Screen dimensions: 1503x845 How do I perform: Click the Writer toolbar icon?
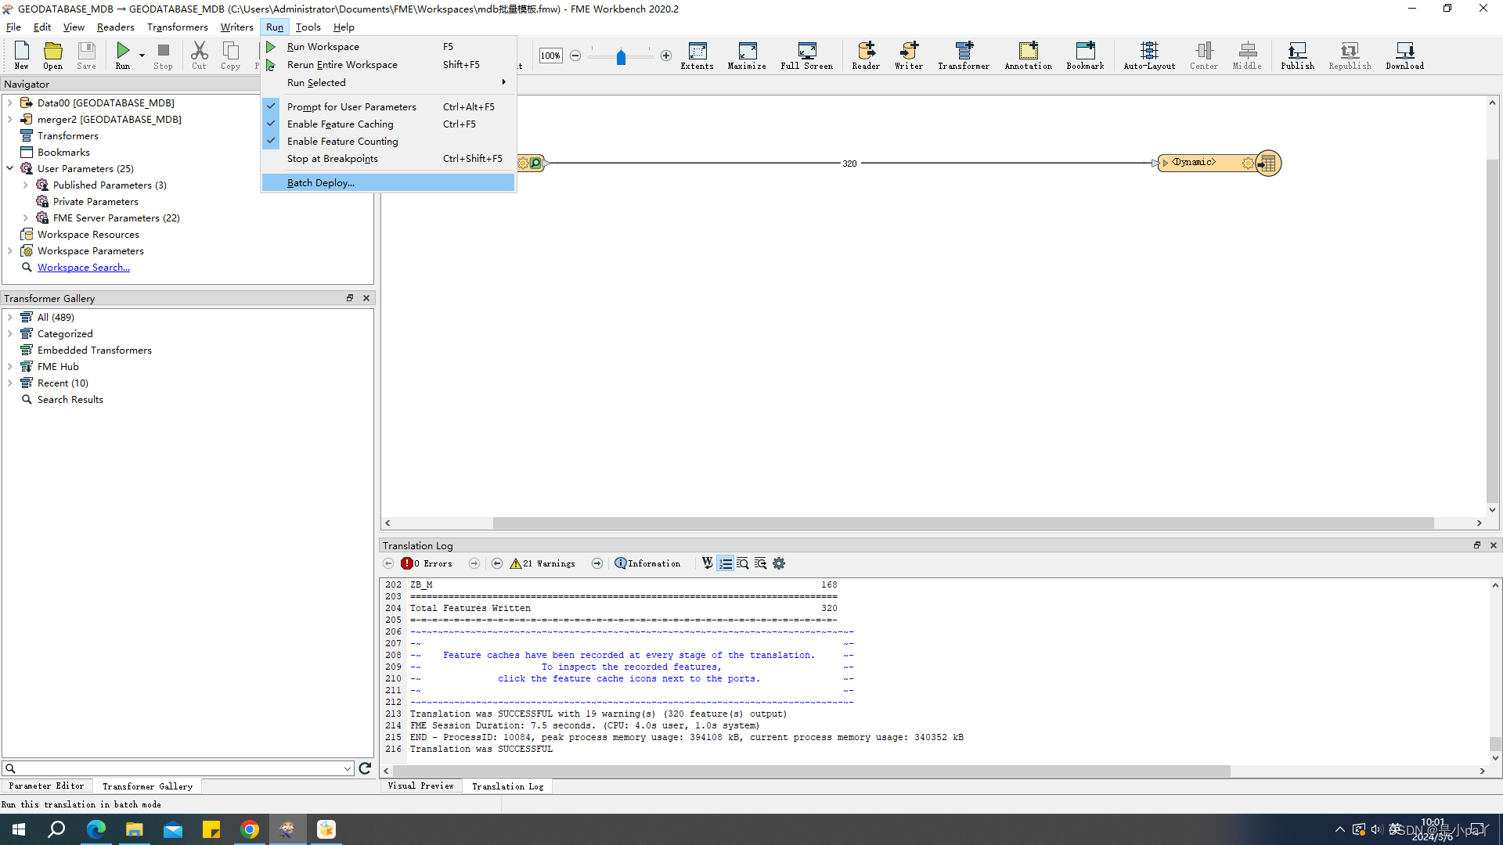[908, 55]
